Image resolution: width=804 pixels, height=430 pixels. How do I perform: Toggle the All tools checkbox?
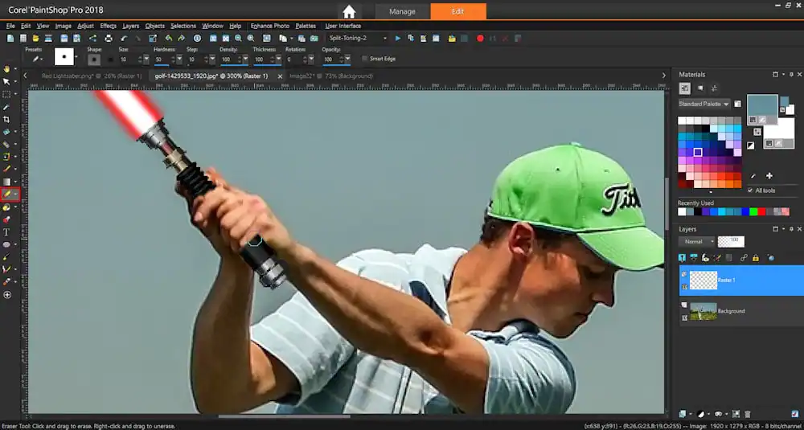point(750,190)
